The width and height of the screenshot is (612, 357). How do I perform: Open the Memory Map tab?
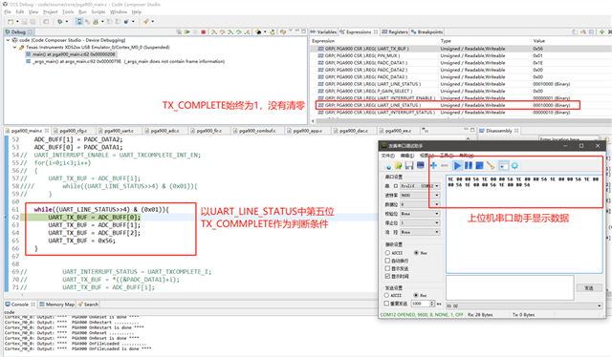pos(57,304)
